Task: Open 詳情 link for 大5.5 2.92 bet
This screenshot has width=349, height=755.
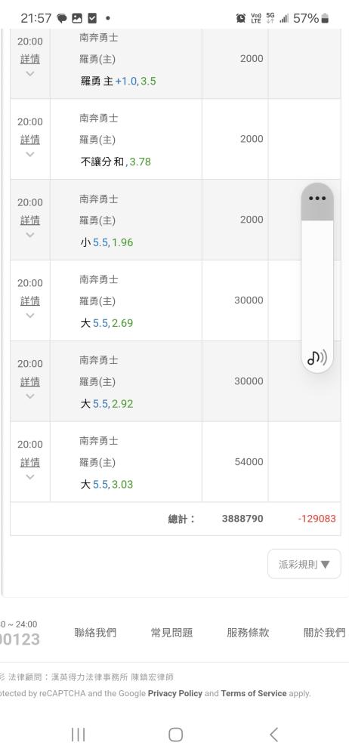Action: click(30, 382)
